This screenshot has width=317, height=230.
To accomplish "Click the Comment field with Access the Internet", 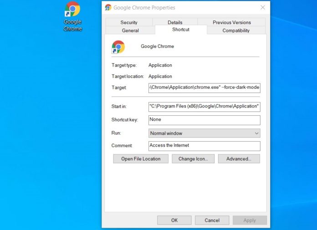I will pos(204,146).
